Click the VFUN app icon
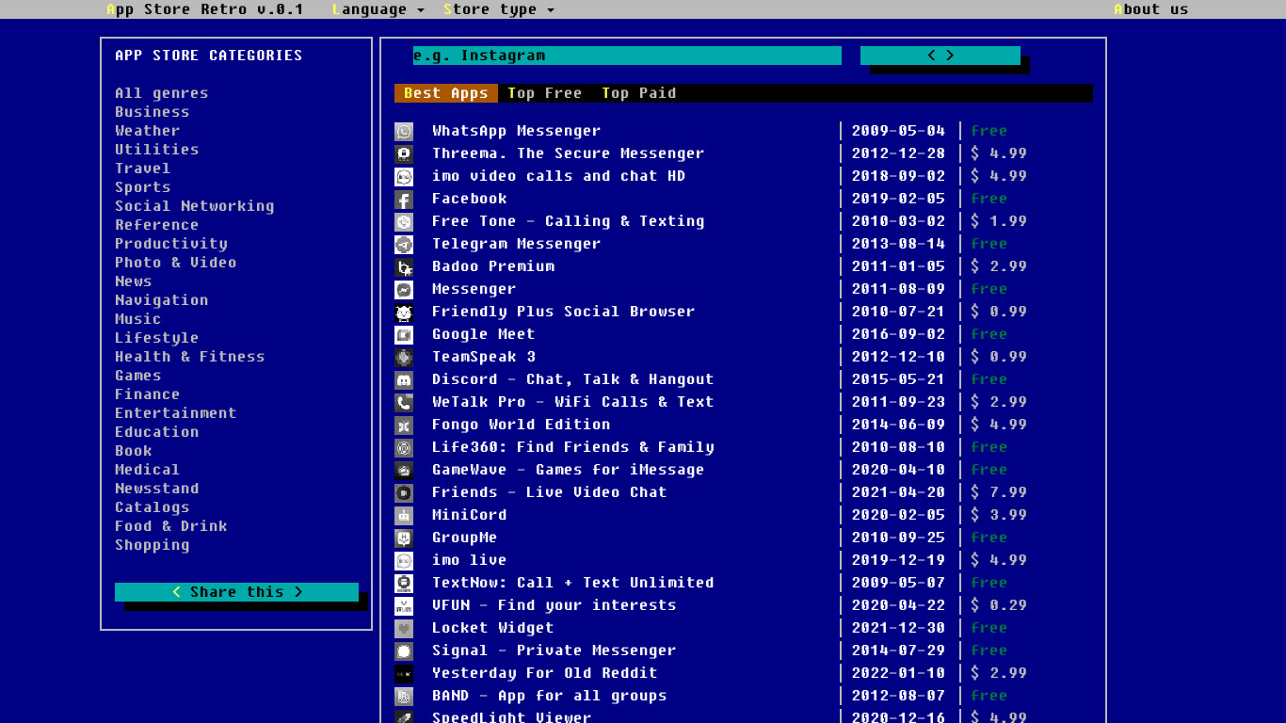1286x723 pixels. pos(404,606)
